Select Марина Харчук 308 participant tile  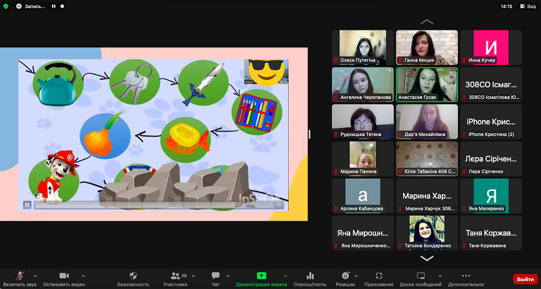click(427, 196)
